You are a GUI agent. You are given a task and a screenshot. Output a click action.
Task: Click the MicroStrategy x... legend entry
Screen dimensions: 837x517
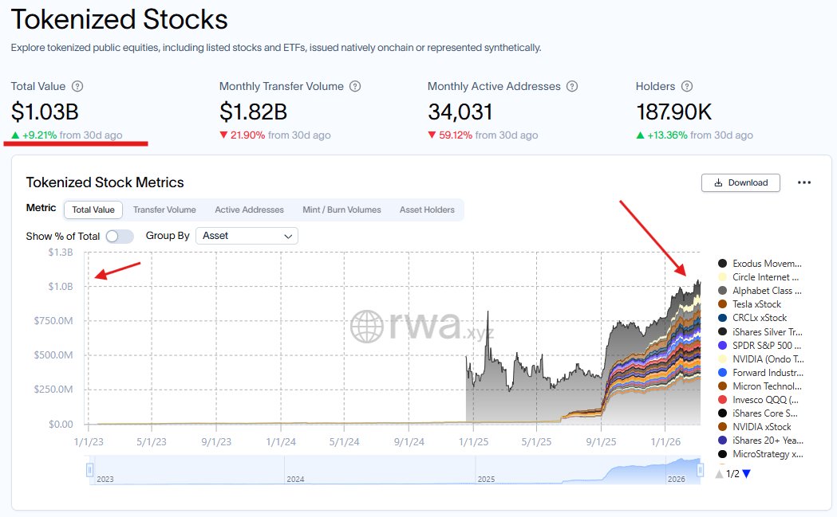(761, 454)
